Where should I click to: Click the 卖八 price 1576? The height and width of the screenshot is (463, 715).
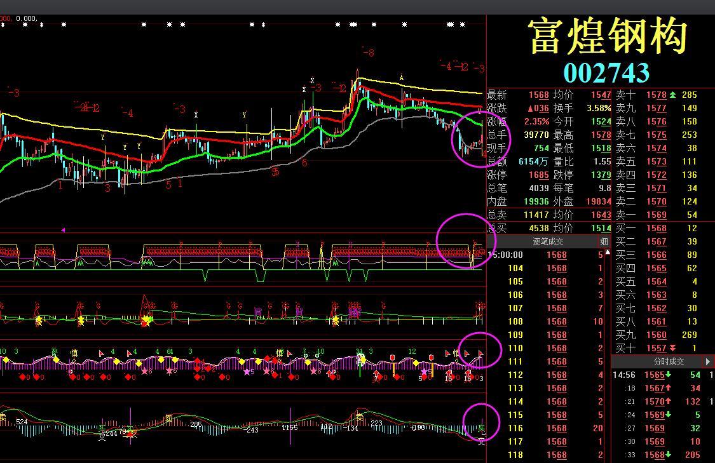(x=656, y=122)
